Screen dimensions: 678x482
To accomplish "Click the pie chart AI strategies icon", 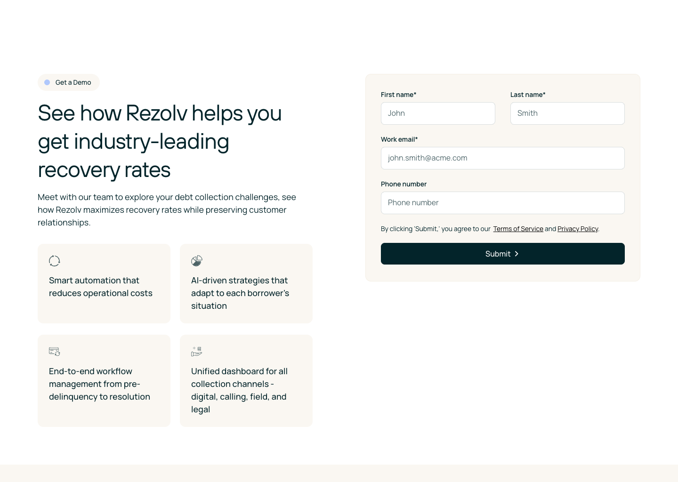I will click(197, 261).
